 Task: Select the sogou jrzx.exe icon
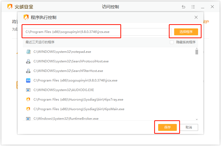28,80
